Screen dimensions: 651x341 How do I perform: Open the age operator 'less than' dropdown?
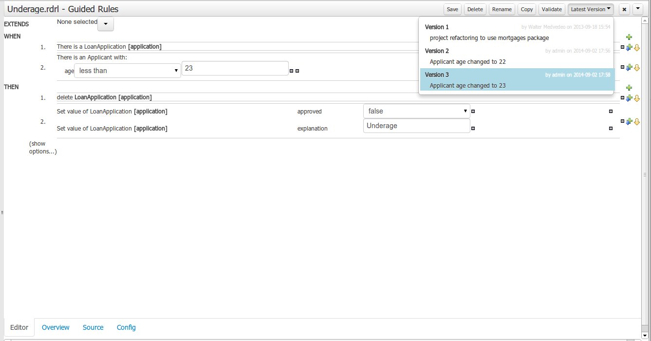pos(127,71)
